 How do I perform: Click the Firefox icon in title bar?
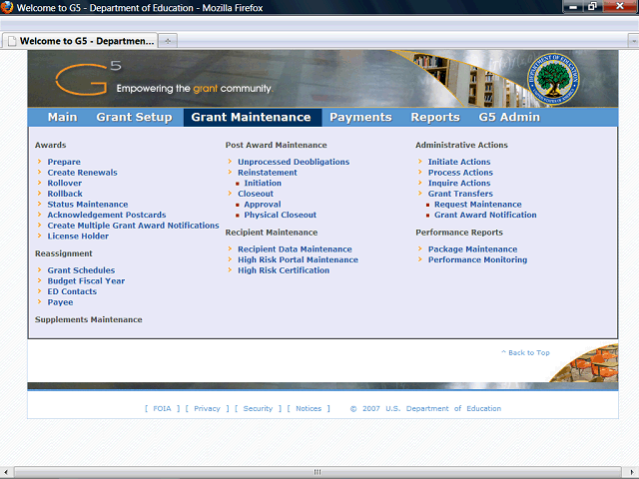[x=9, y=7]
